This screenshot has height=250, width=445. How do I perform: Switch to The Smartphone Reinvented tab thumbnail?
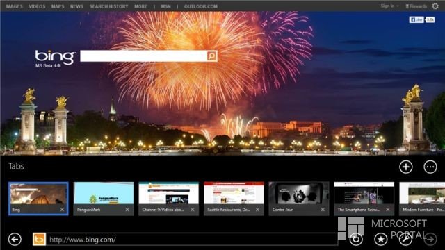364,199
